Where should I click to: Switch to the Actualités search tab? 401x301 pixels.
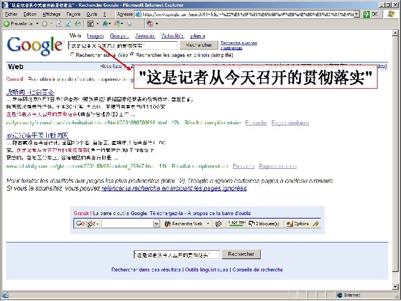(173, 36)
